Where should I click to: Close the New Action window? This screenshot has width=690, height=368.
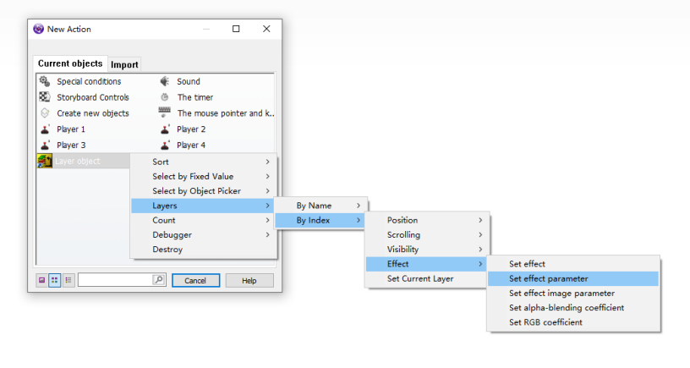(x=266, y=29)
